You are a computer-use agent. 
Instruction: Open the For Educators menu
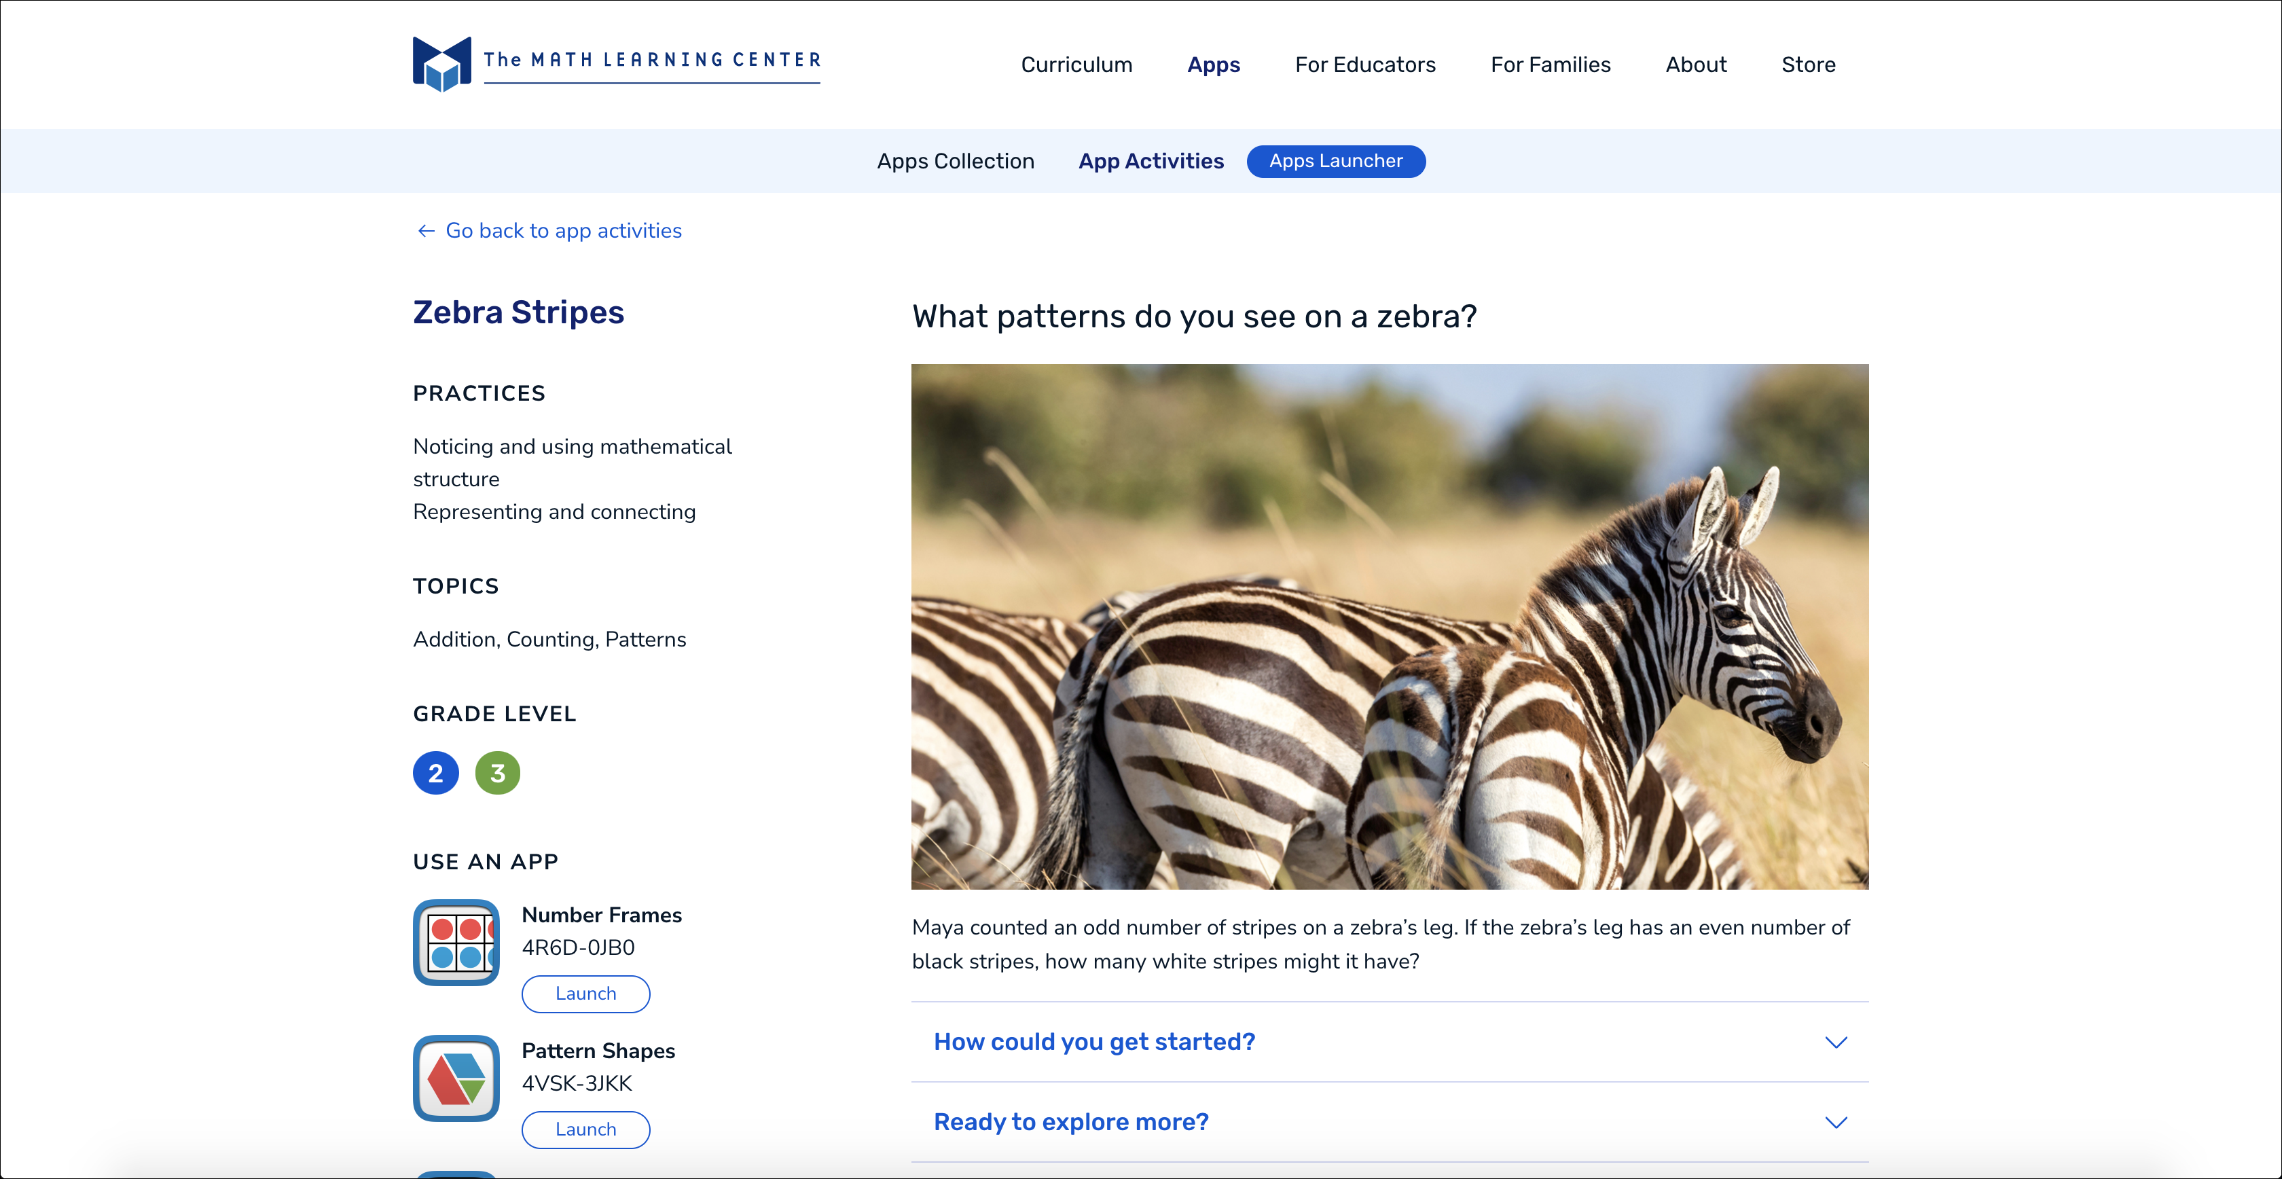(1365, 65)
